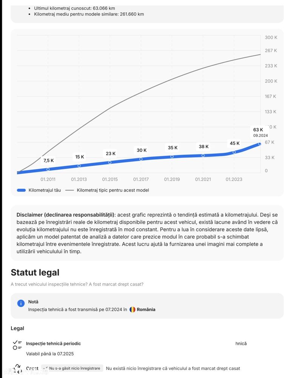Select the 38 K data point marker
The height and width of the screenshot is (378, 284).
coord(203,155)
